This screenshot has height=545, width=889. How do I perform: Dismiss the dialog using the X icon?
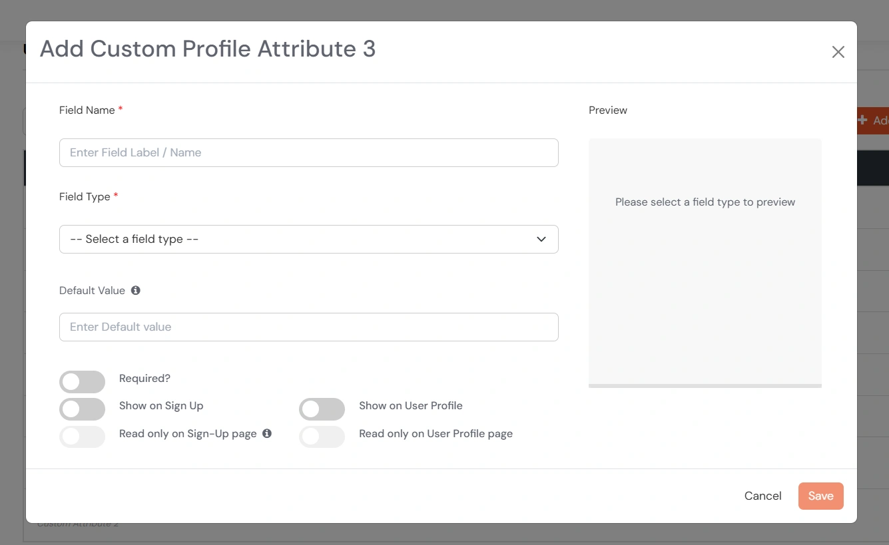[838, 52]
